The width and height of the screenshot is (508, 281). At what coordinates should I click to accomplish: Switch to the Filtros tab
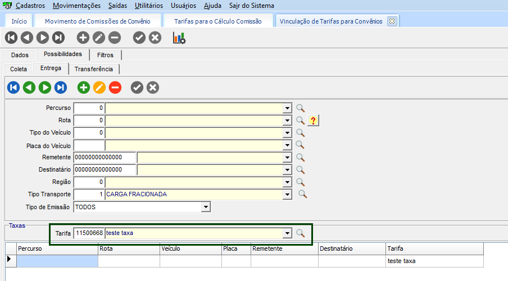click(105, 55)
